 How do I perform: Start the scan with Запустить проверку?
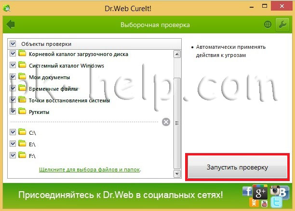click(x=238, y=167)
